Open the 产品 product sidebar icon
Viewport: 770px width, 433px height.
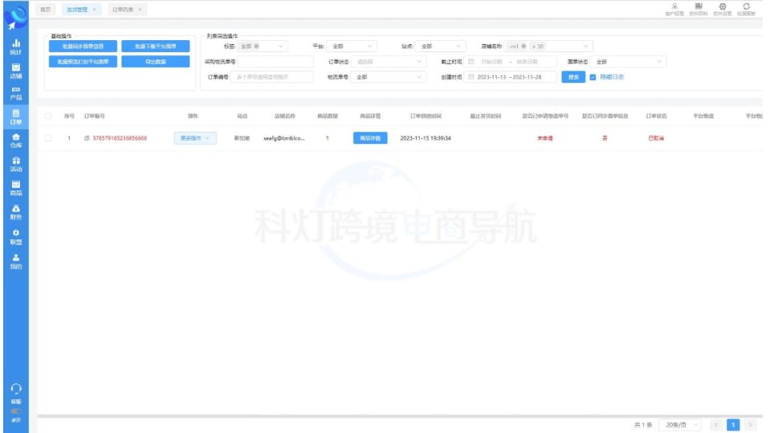tap(16, 93)
